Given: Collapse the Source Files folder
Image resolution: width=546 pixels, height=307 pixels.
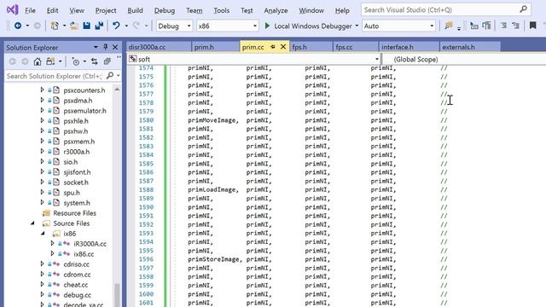Looking at the screenshot, I should pyautogui.click(x=32, y=223).
